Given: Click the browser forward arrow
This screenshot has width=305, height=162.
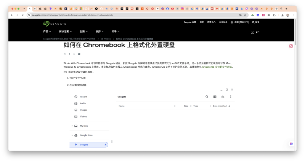Looking at the screenshot, I should (17, 15).
